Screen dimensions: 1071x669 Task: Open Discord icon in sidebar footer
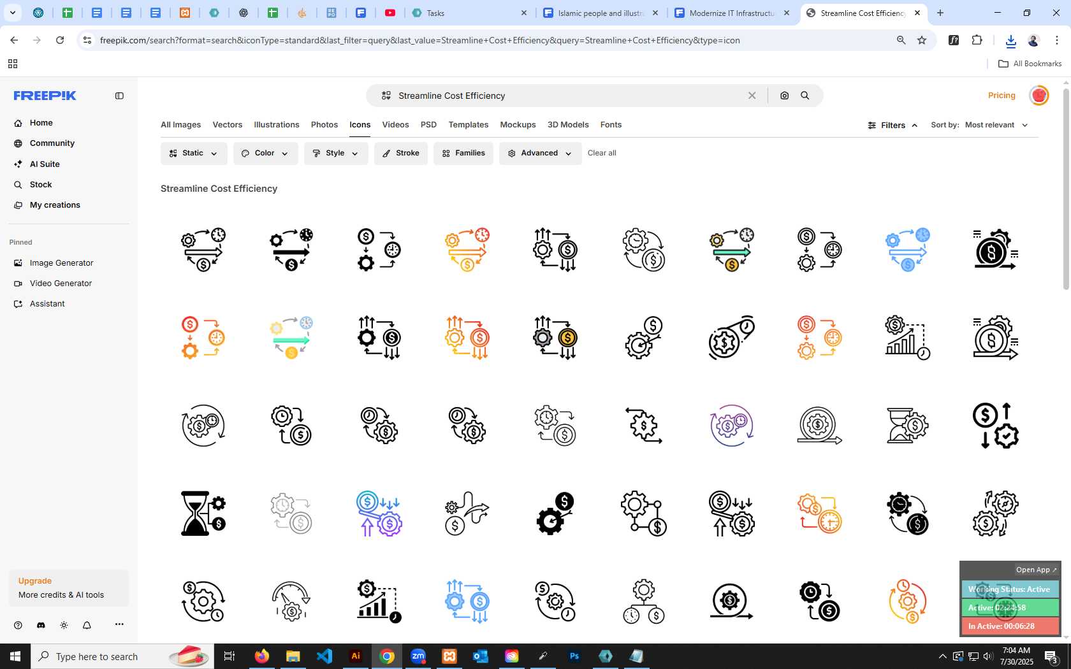coord(41,625)
